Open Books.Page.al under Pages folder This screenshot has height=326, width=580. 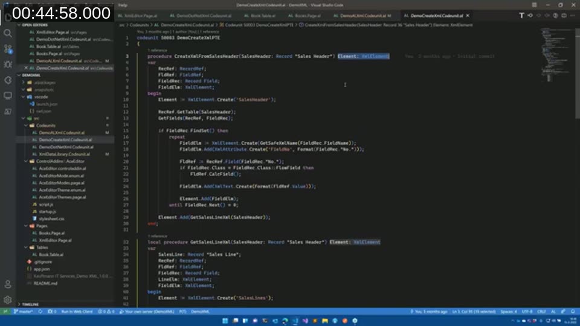(52, 233)
